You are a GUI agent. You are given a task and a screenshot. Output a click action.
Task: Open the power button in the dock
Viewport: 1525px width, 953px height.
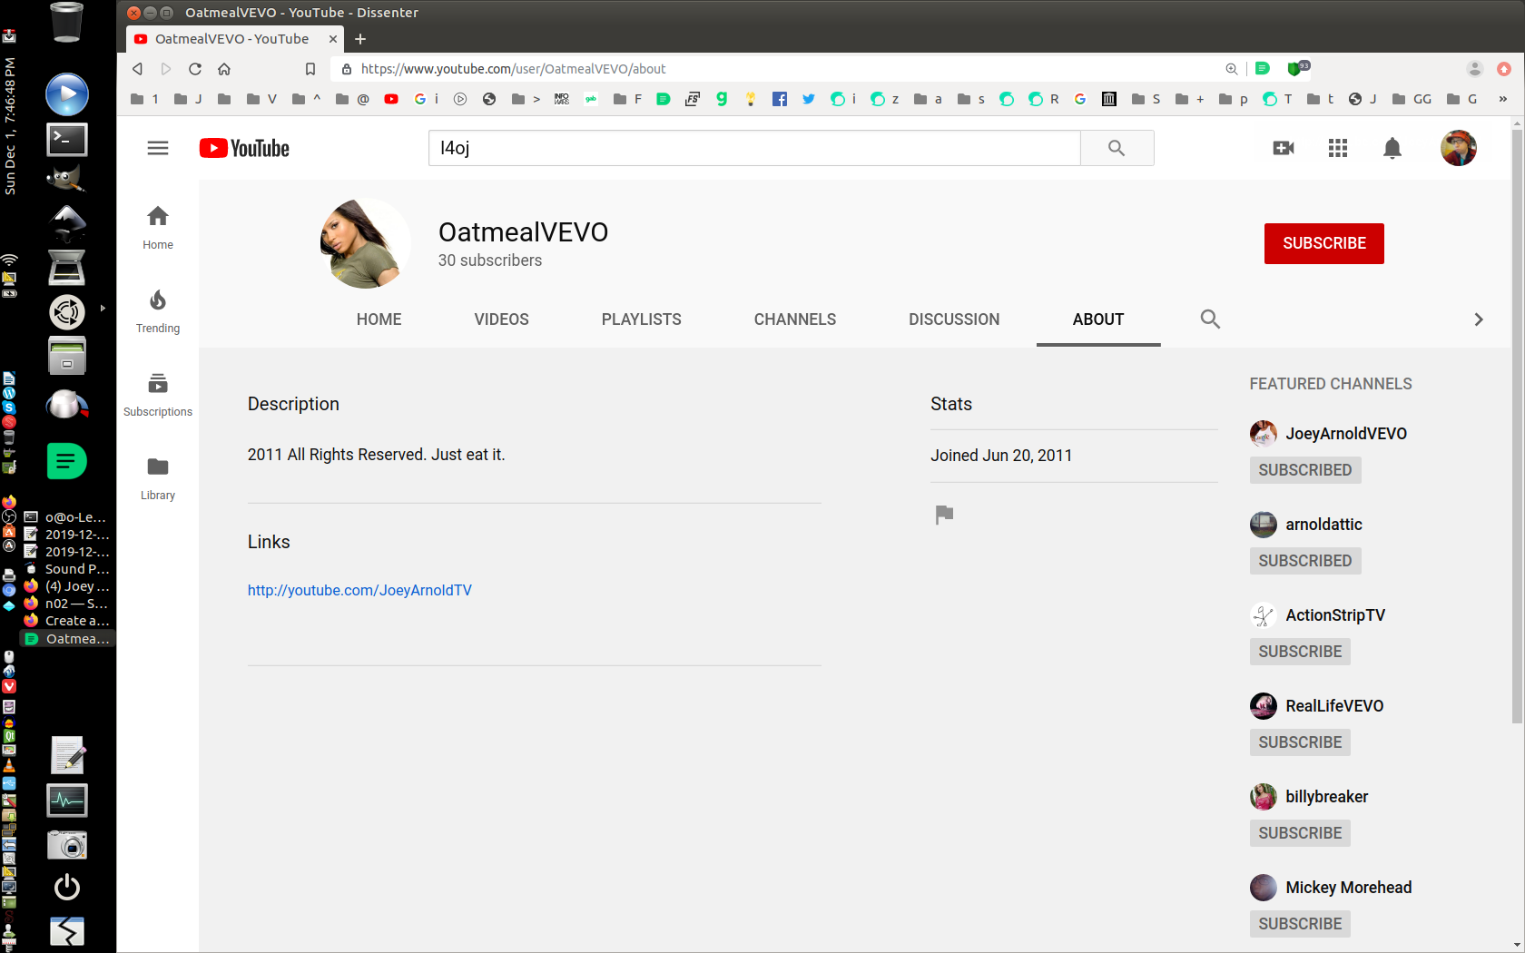[x=67, y=887]
